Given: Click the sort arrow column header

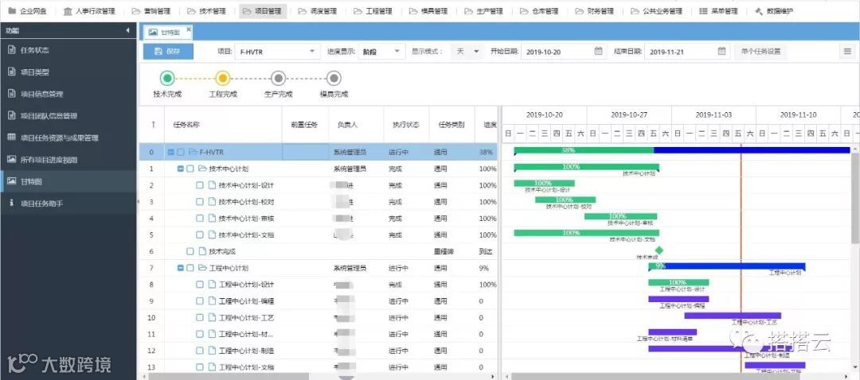Looking at the screenshot, I should 154,124.
